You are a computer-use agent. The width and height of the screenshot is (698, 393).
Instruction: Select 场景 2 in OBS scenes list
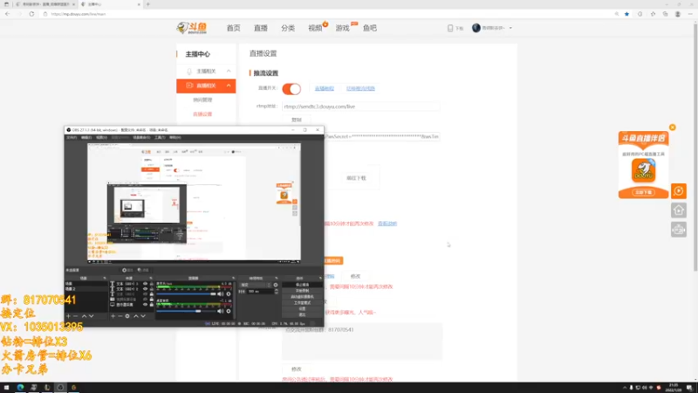pyautogui.click(x=86, y=289)
